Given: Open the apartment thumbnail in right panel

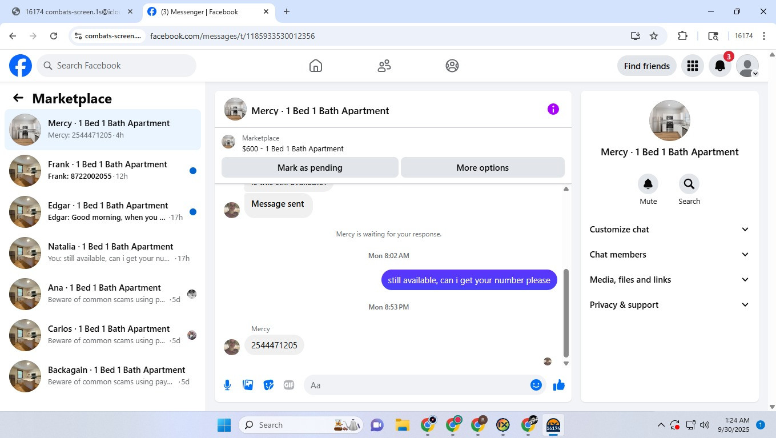Looking at the screenshot, I should (670, 120).
